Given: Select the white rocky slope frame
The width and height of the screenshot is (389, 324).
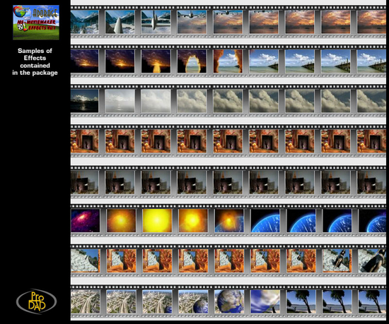Looking at the screenshot, I should [x=86, y=260].
